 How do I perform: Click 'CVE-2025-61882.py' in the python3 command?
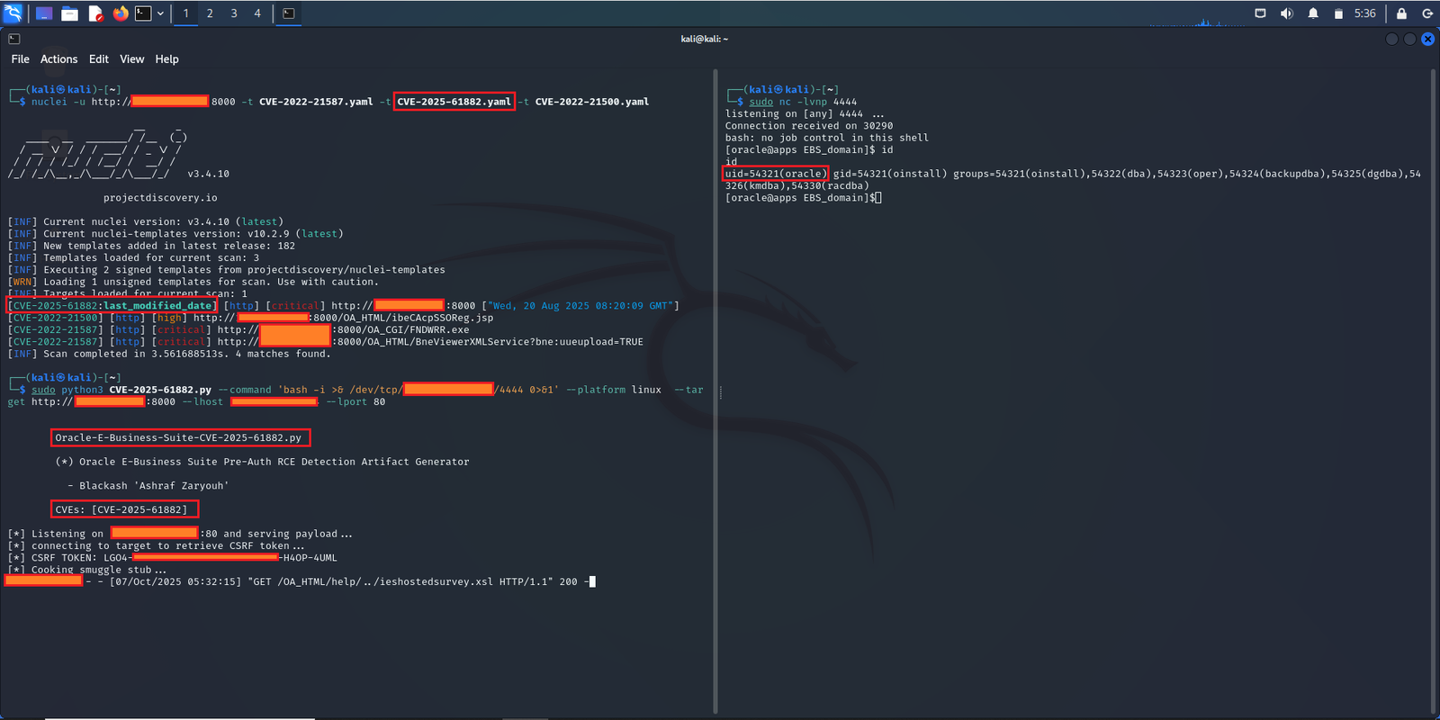click(x=160, y=390)
